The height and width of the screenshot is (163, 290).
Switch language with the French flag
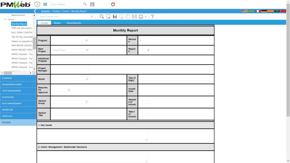pyautogui.click(x=258, y=11)
